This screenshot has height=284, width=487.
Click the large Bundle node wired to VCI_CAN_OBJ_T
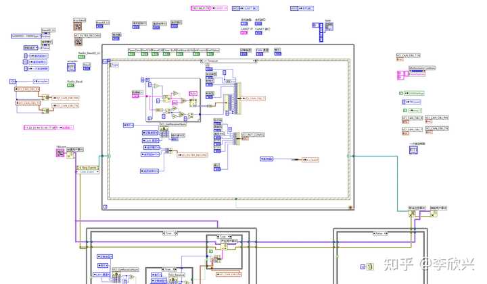pyautogui.click(x=237, y=98)
